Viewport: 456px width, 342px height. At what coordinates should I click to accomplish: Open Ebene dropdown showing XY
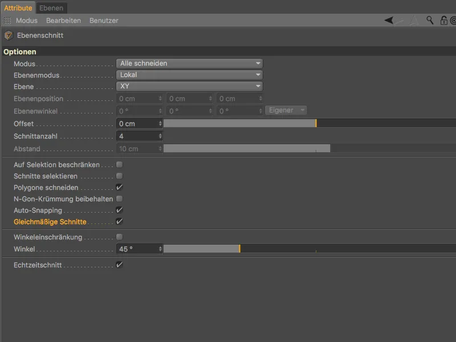[x=189, y=86]
